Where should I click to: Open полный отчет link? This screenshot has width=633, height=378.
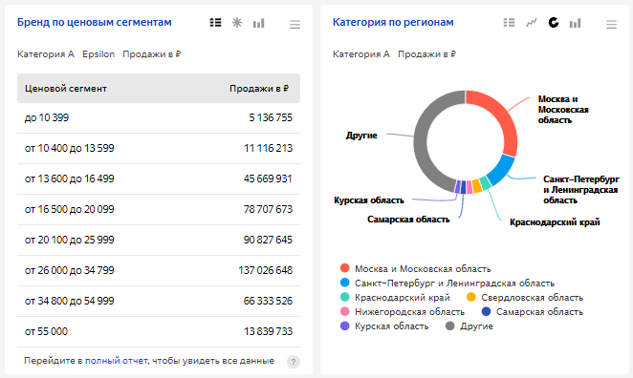(x=117, y=361)
